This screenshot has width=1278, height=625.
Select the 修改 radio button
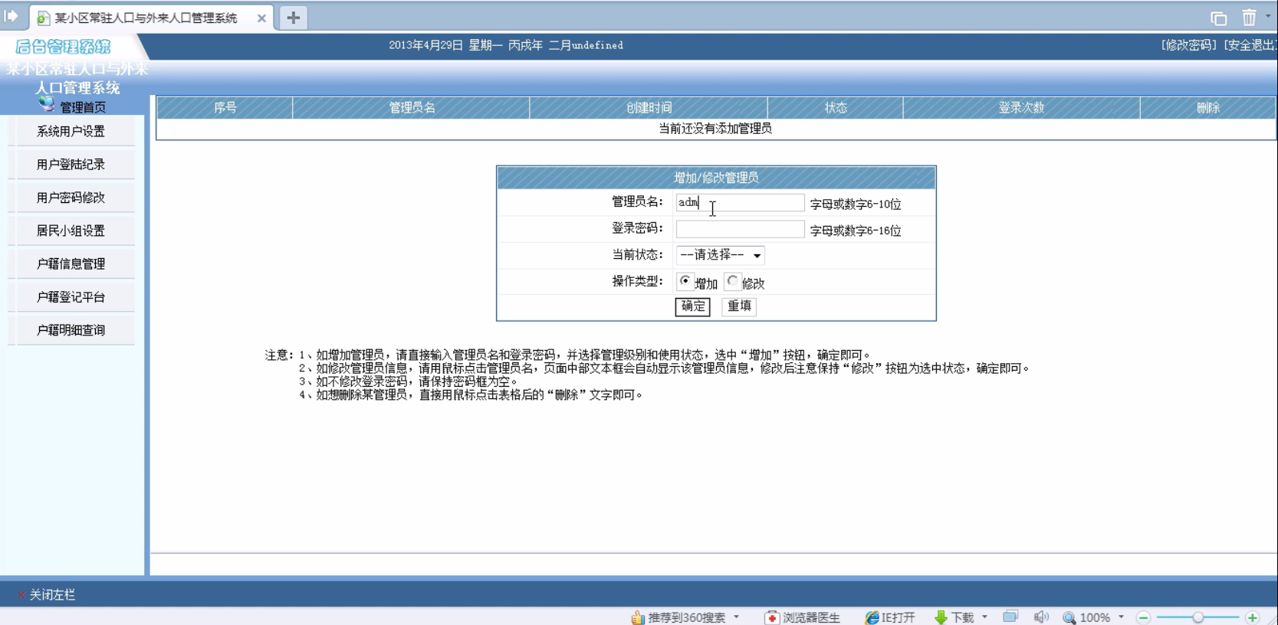coord(732,281)
